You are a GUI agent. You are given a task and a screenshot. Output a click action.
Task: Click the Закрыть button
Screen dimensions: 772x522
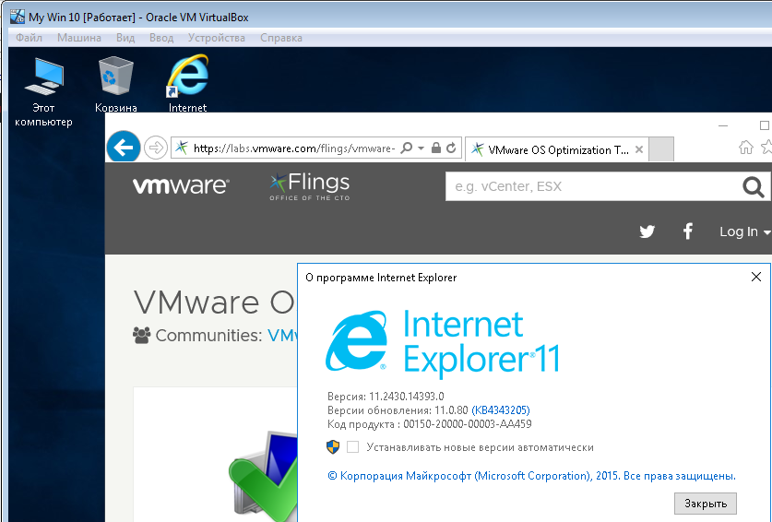point(706,504)
